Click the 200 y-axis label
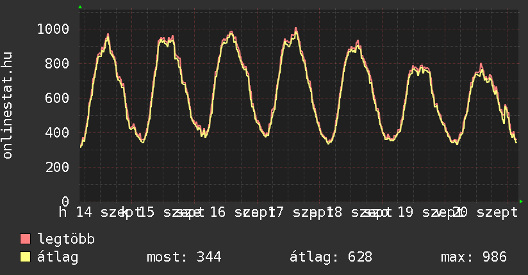The image size is (528, 275). click(57, 167)
